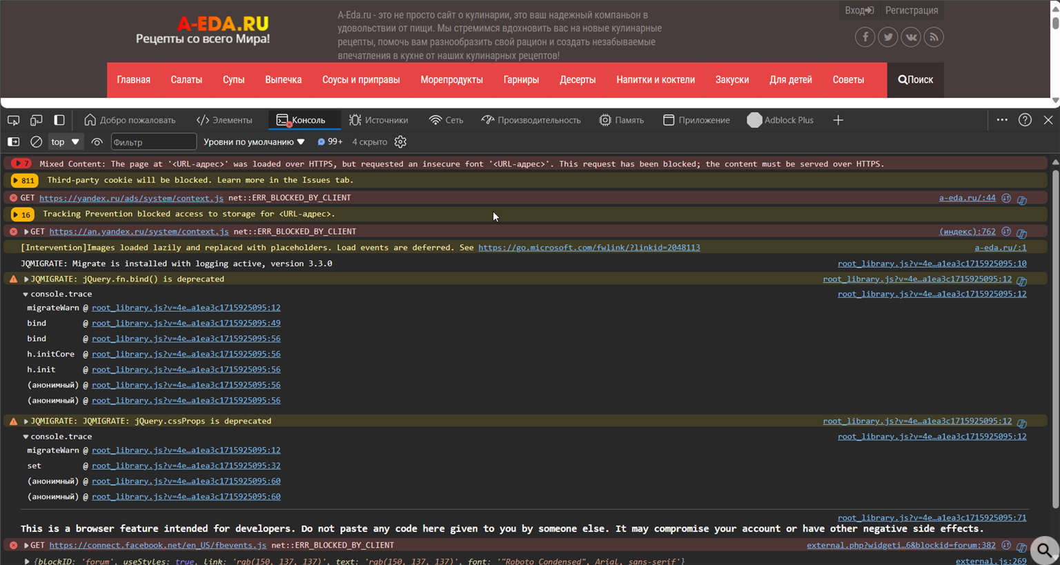Expand the blockID forum object

(26, 562)
